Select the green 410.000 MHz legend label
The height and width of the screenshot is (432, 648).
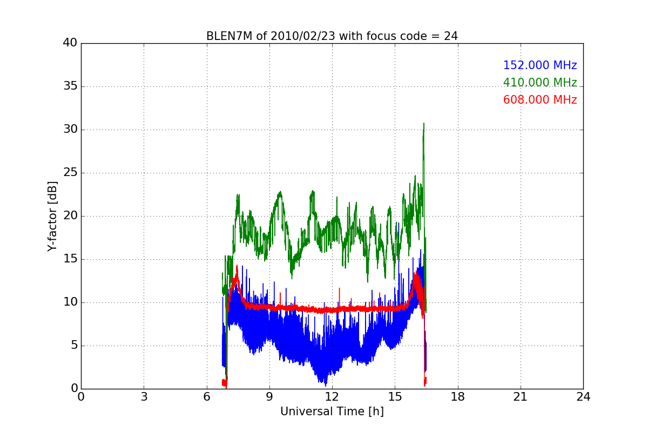point(540,83)
